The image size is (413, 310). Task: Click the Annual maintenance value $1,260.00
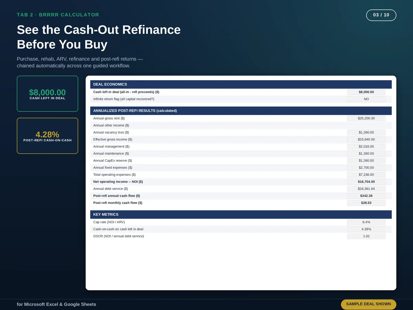click(x=366, y=154)
